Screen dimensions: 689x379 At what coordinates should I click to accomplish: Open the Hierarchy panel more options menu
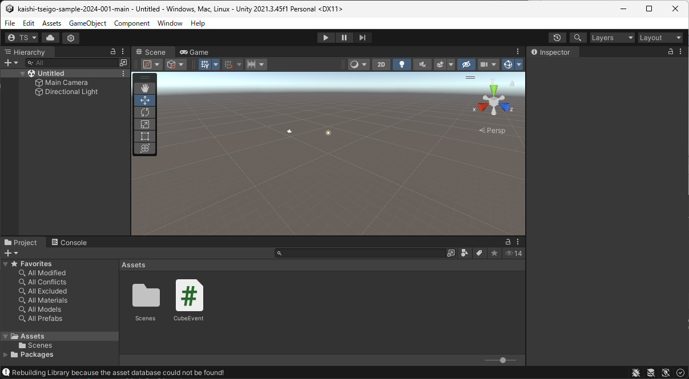pyautogui.click(x=123, y=52)
